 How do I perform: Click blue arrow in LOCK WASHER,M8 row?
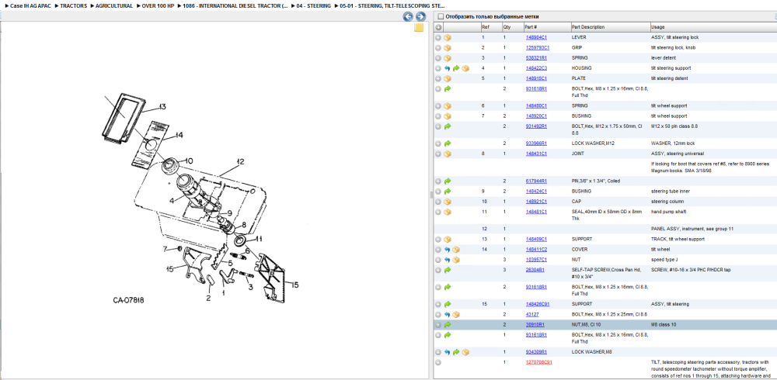click(447, 352)
